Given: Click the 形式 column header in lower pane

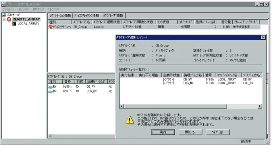Looking at the screenshot, I should point(80,82).
